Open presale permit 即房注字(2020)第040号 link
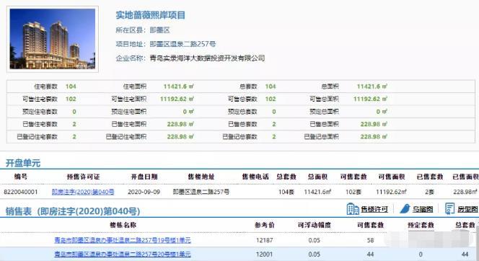This screenshot has height=261, width=479. point(83,192)
